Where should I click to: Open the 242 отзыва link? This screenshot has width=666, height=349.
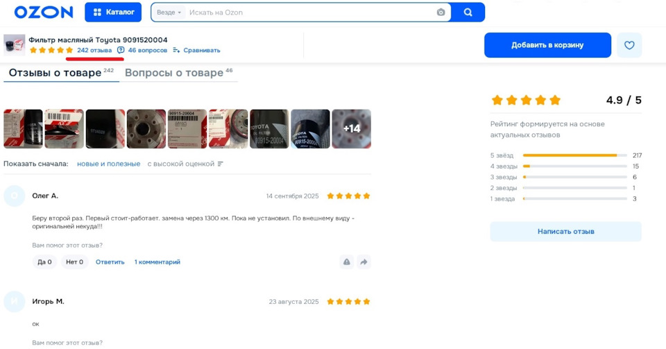pos(94,50)
